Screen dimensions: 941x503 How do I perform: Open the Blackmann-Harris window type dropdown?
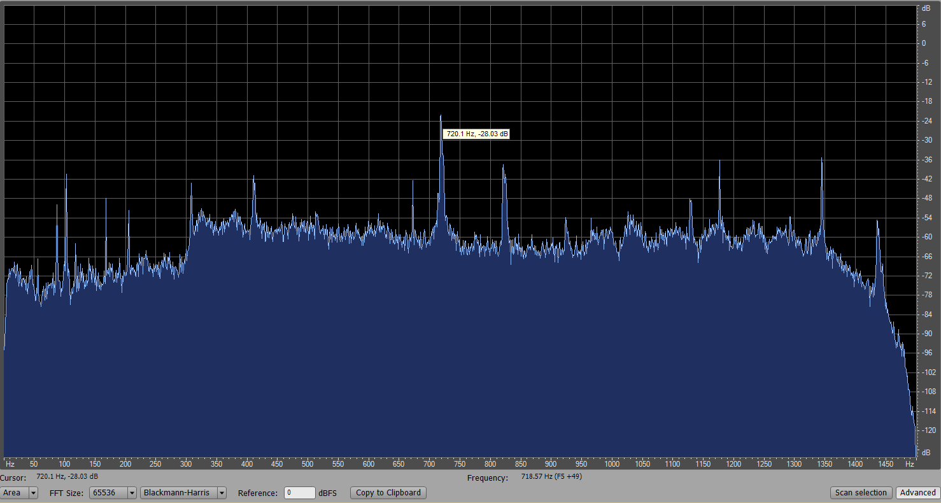[x=183, y=493]
